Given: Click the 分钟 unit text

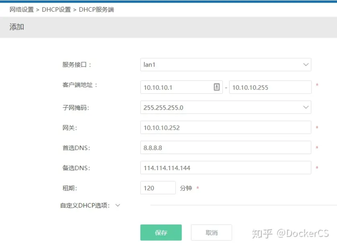Looking at the screenshot, I should 186,188.
